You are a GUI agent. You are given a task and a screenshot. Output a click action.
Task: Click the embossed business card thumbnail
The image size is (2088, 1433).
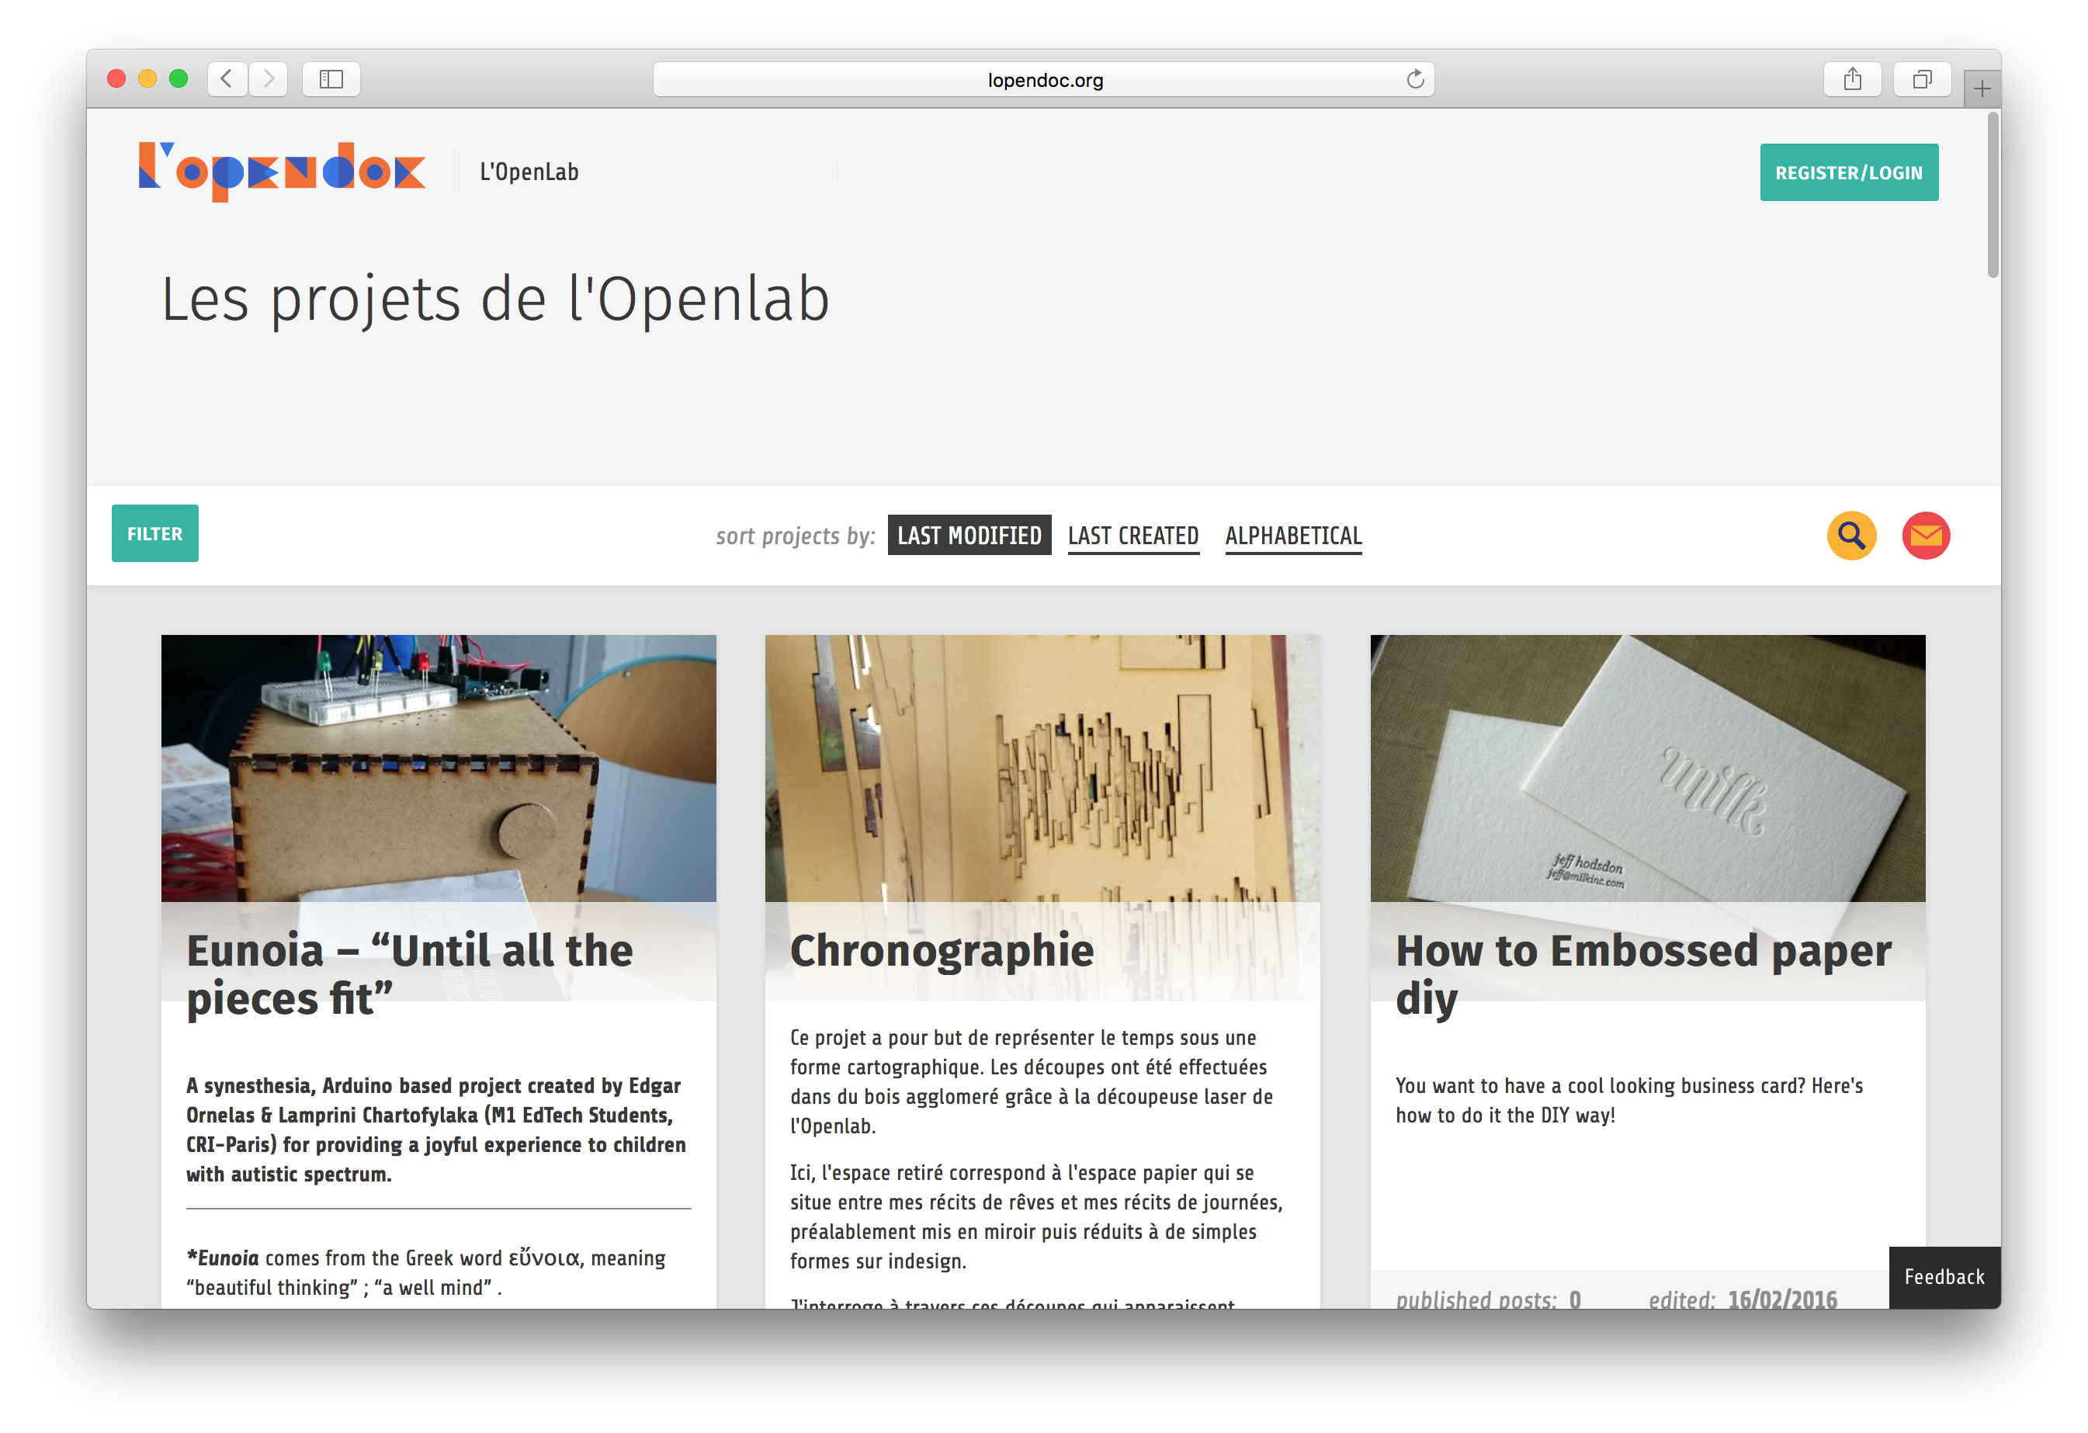pyautogui.click(x=1648, y=769)
